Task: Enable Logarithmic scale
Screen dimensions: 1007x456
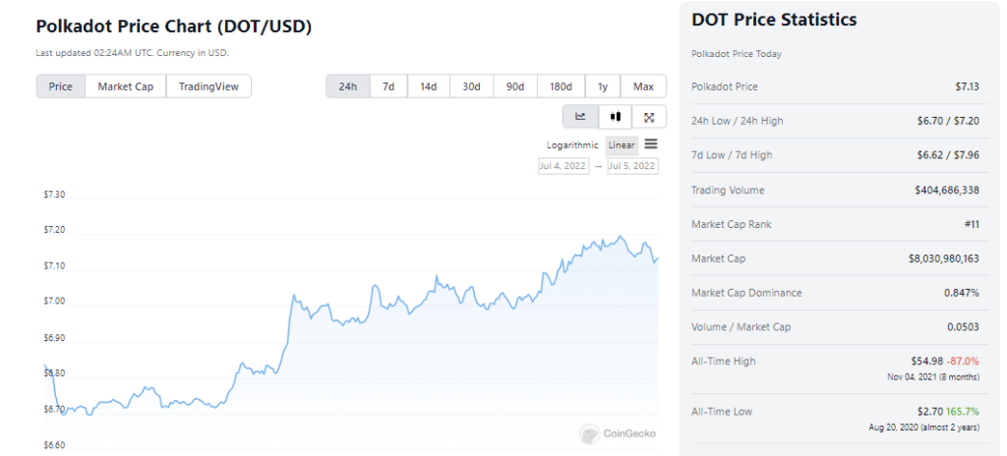Action: point(572,145)
